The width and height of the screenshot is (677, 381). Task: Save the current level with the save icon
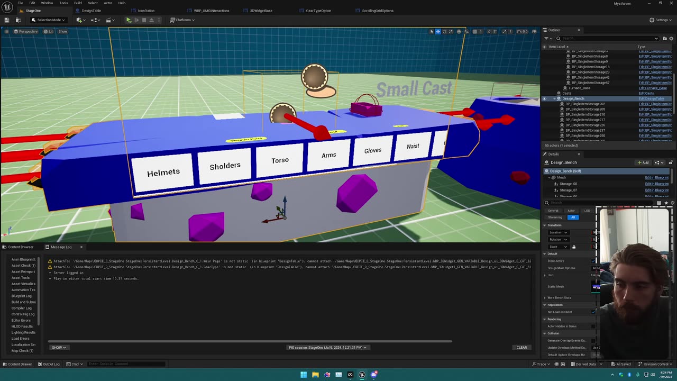7,20
